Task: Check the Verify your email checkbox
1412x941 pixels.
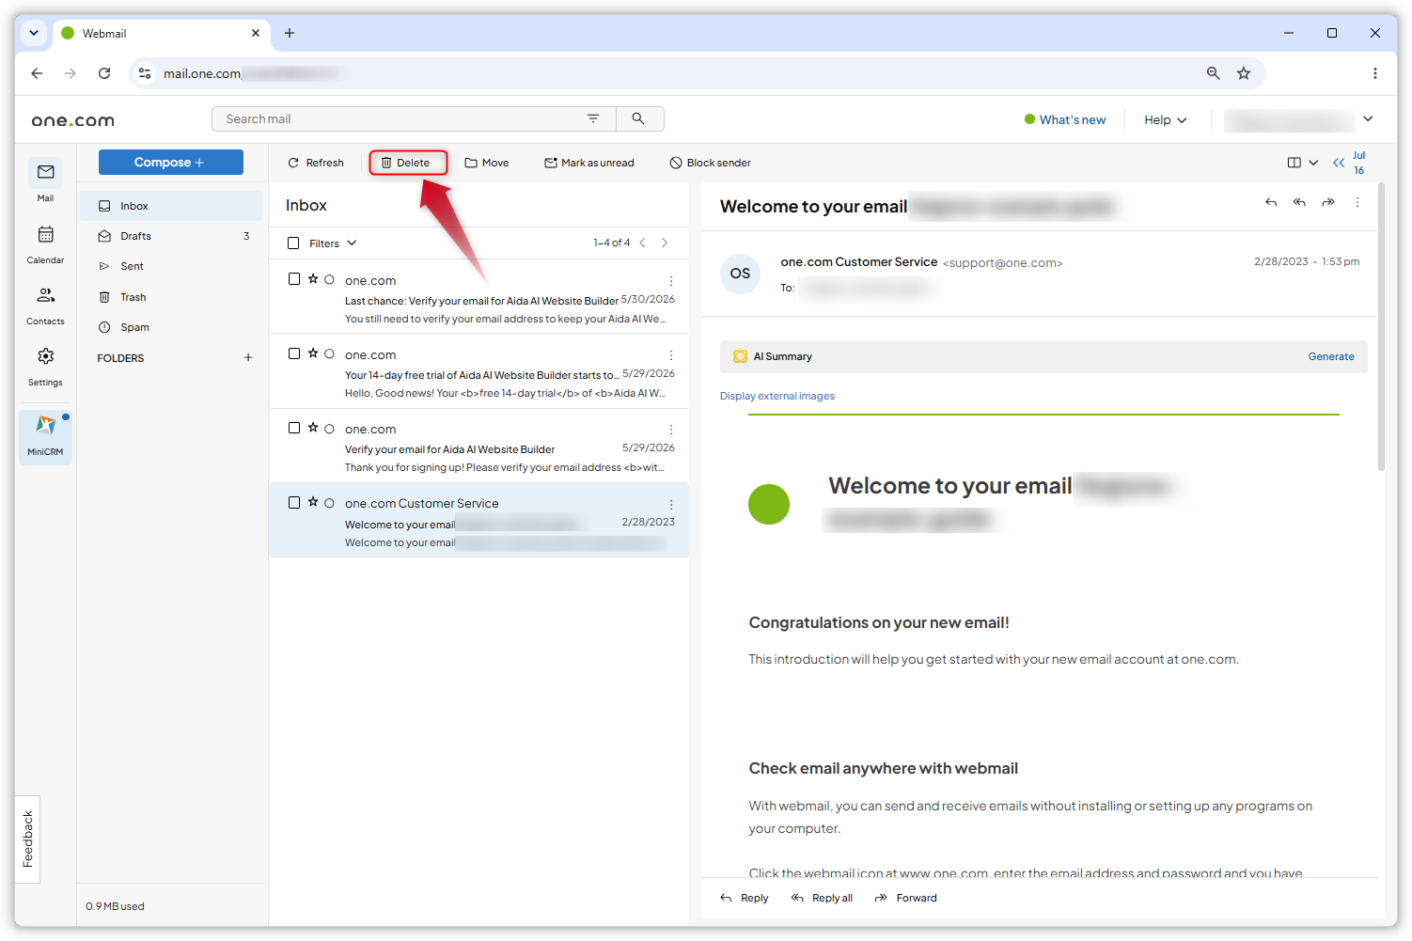Action: (x=294, y=428)
